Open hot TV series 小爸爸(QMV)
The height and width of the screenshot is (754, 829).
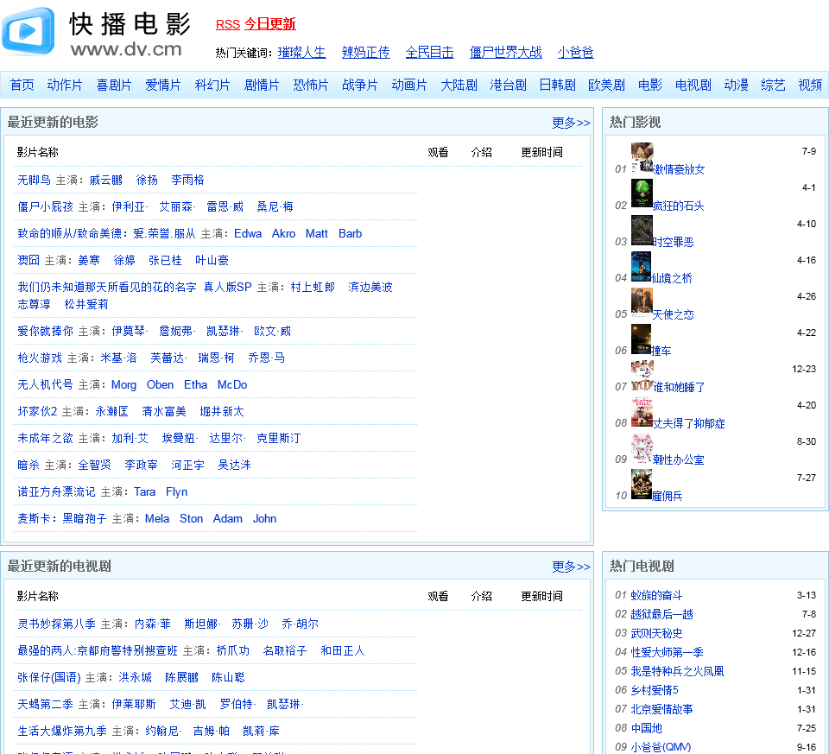(x=661, y=747)
